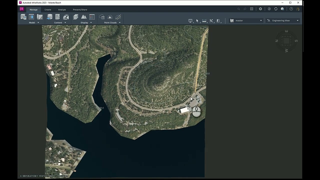Click the E compass letter on ViewCube

pyautogui.click(x=286, y=31)
